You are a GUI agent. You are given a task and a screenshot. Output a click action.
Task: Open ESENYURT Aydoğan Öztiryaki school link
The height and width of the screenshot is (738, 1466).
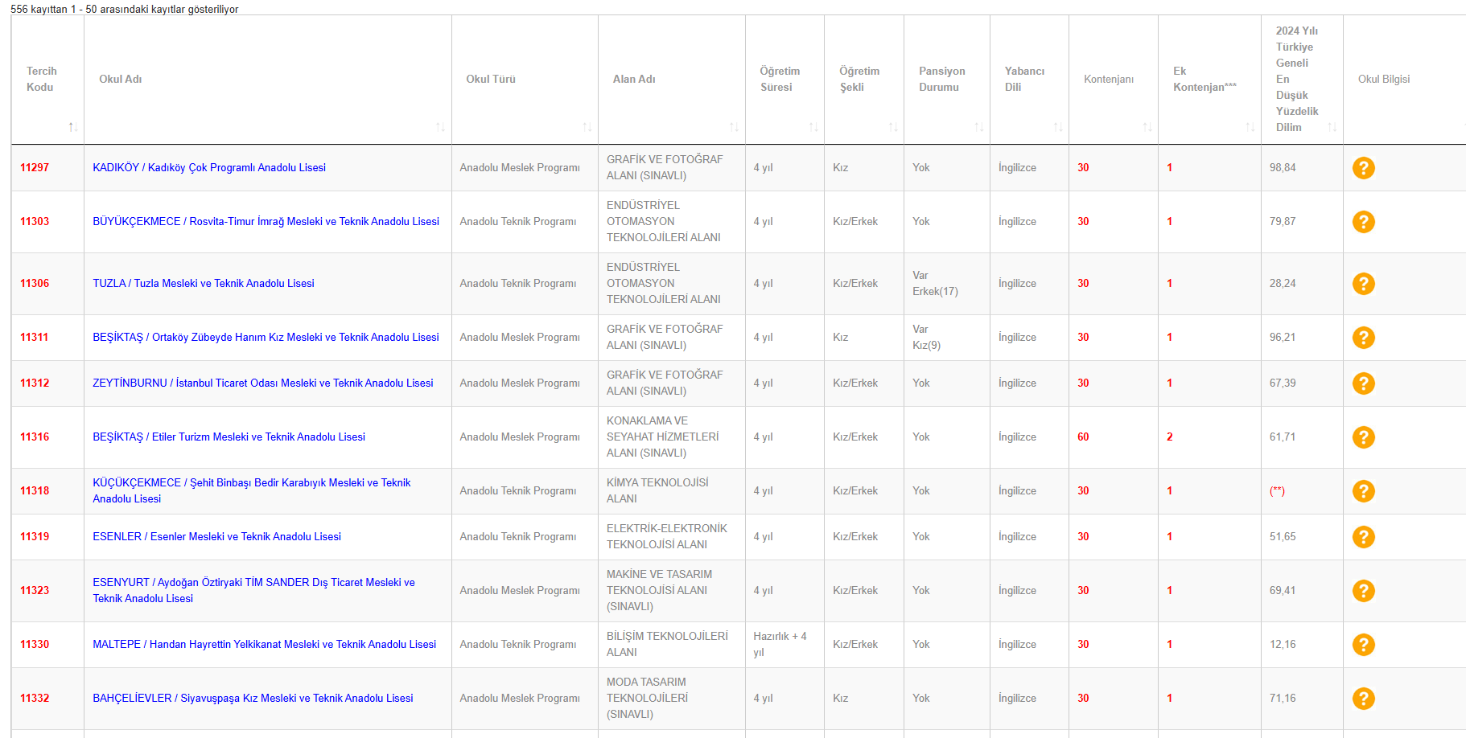coord(253,591)
